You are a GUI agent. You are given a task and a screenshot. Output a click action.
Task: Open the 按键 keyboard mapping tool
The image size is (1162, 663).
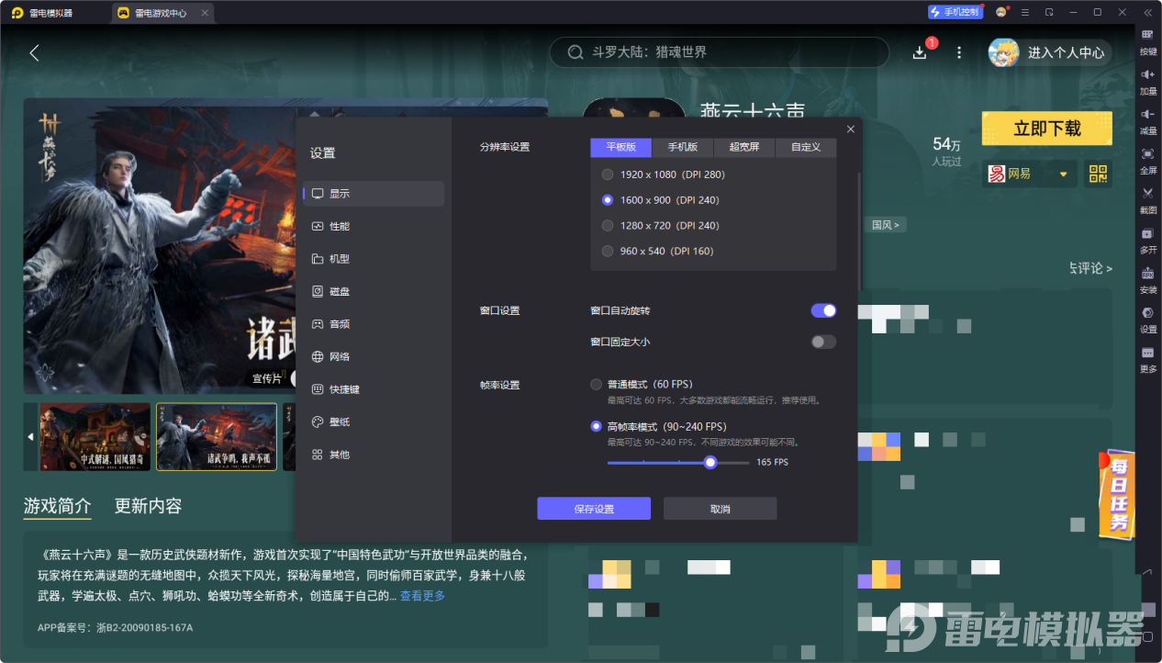point(1147,40)
